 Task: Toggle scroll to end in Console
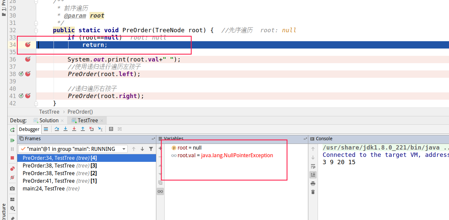point(313,174)
